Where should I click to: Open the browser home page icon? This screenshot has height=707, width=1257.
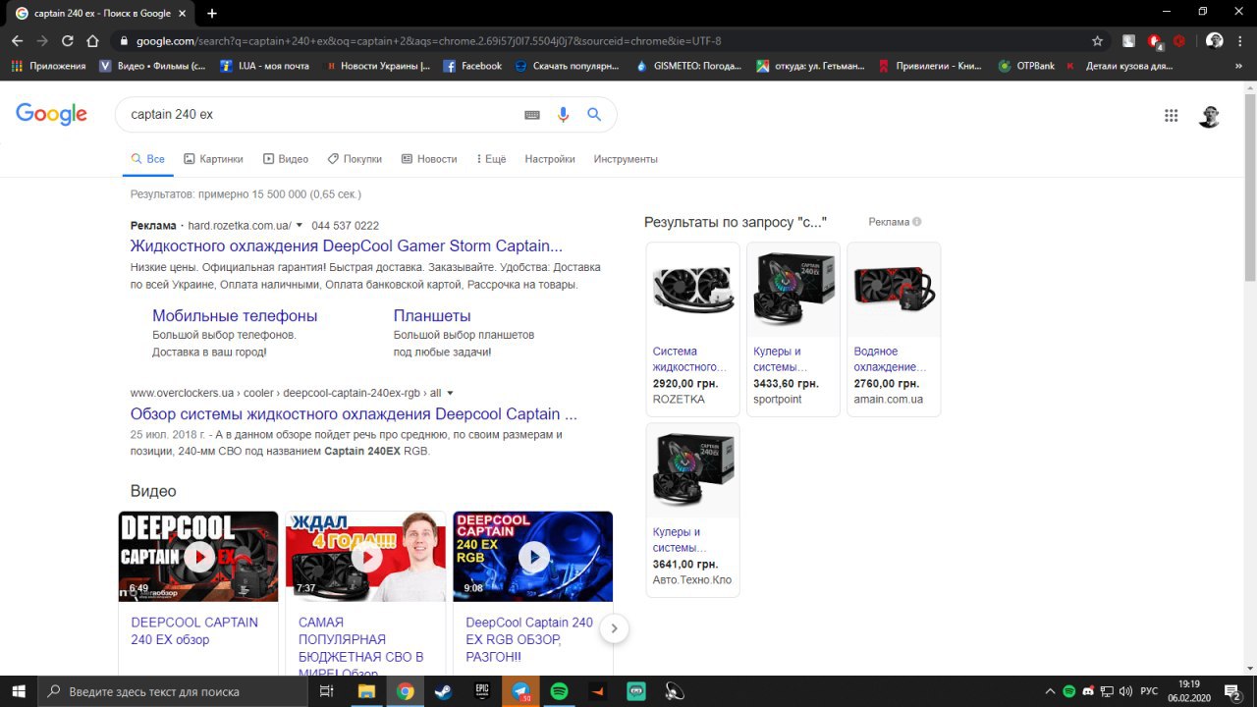pyautogui.click(x=92, y=41)
